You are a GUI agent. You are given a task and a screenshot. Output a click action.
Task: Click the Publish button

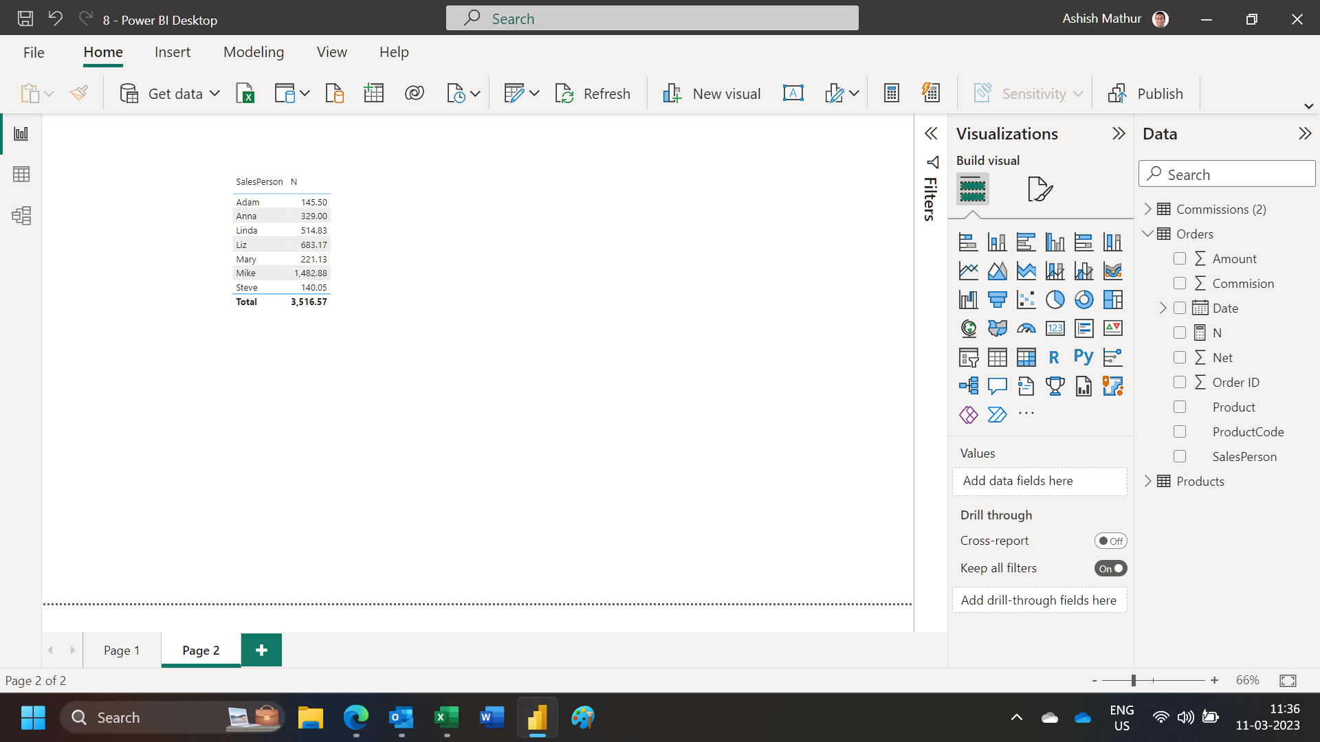coord(1145,93)
